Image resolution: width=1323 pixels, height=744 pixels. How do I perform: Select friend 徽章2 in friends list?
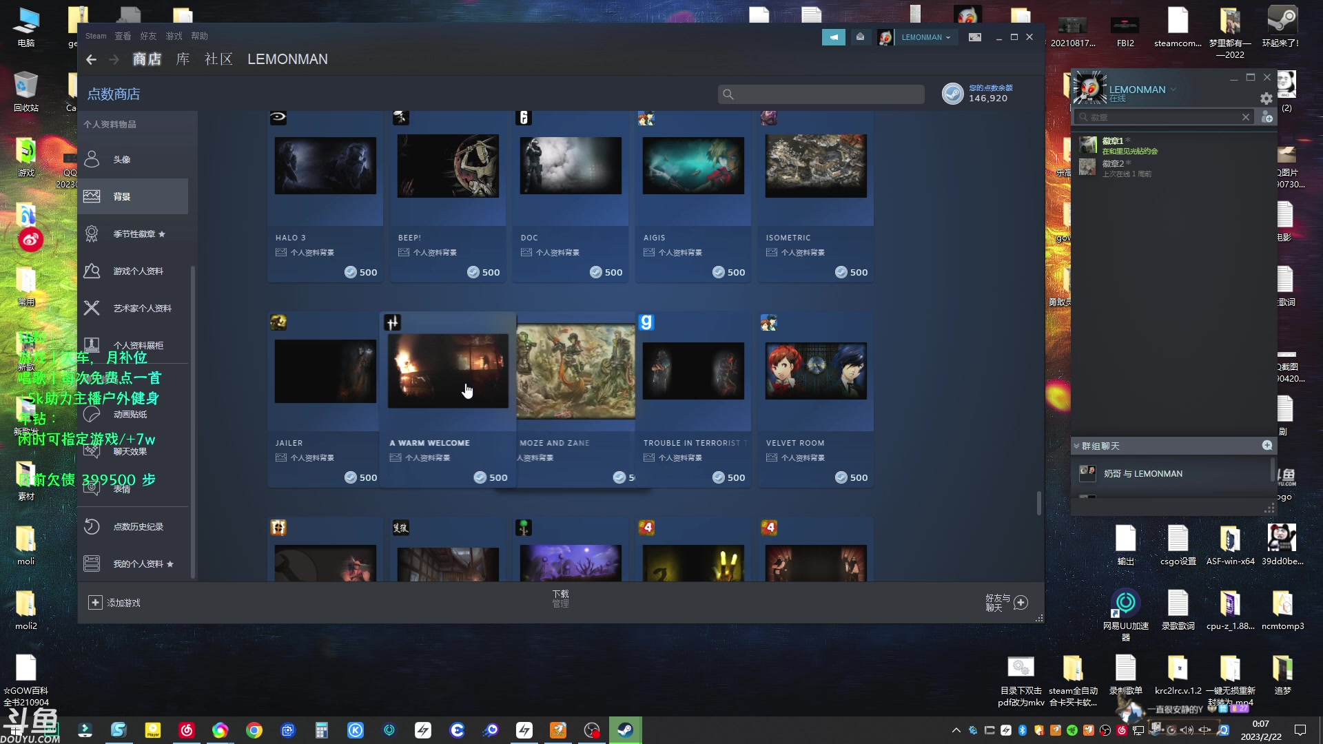1173,168
